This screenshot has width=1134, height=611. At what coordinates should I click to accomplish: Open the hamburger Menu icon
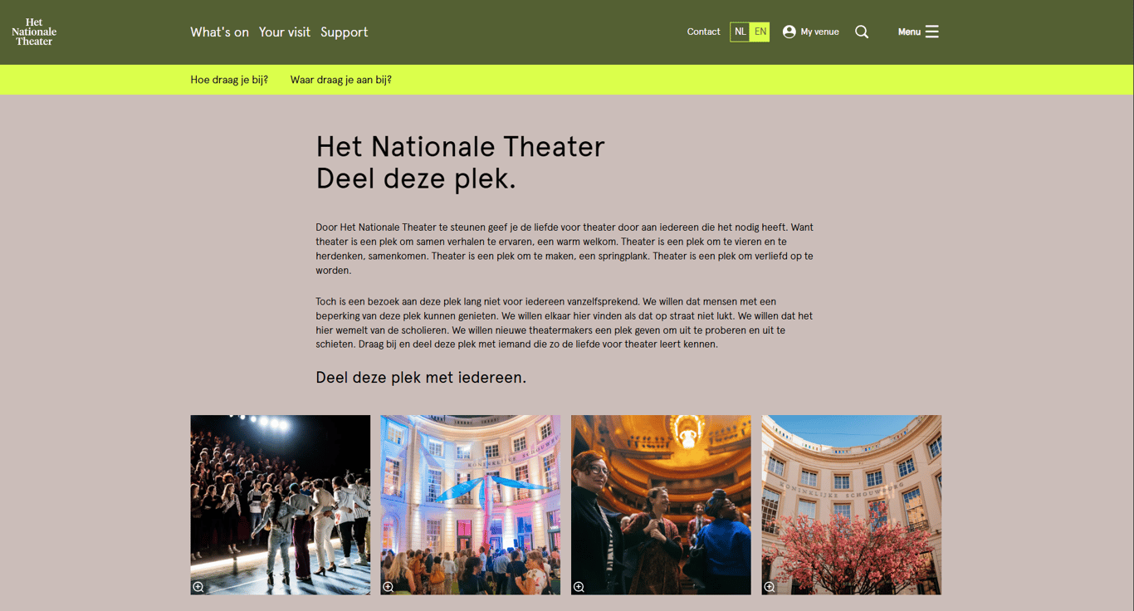click(x=932, y=32)
